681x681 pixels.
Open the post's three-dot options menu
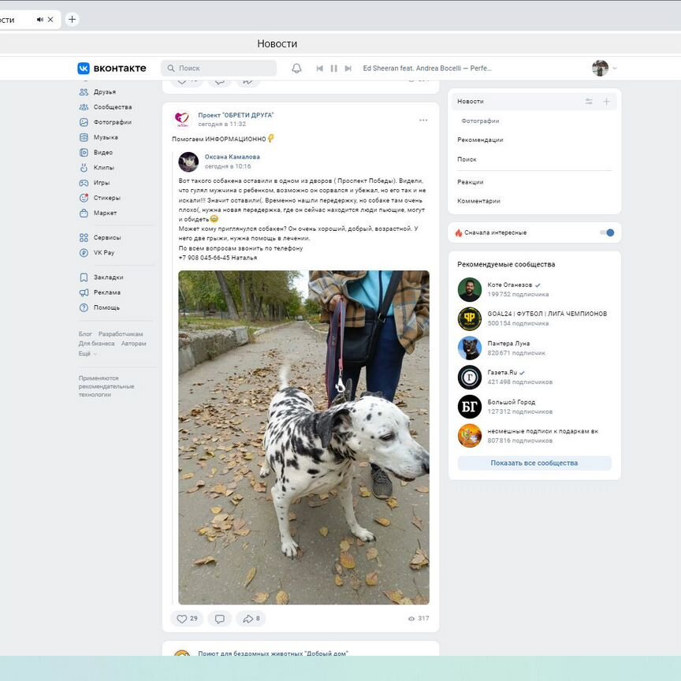[423, 120]
